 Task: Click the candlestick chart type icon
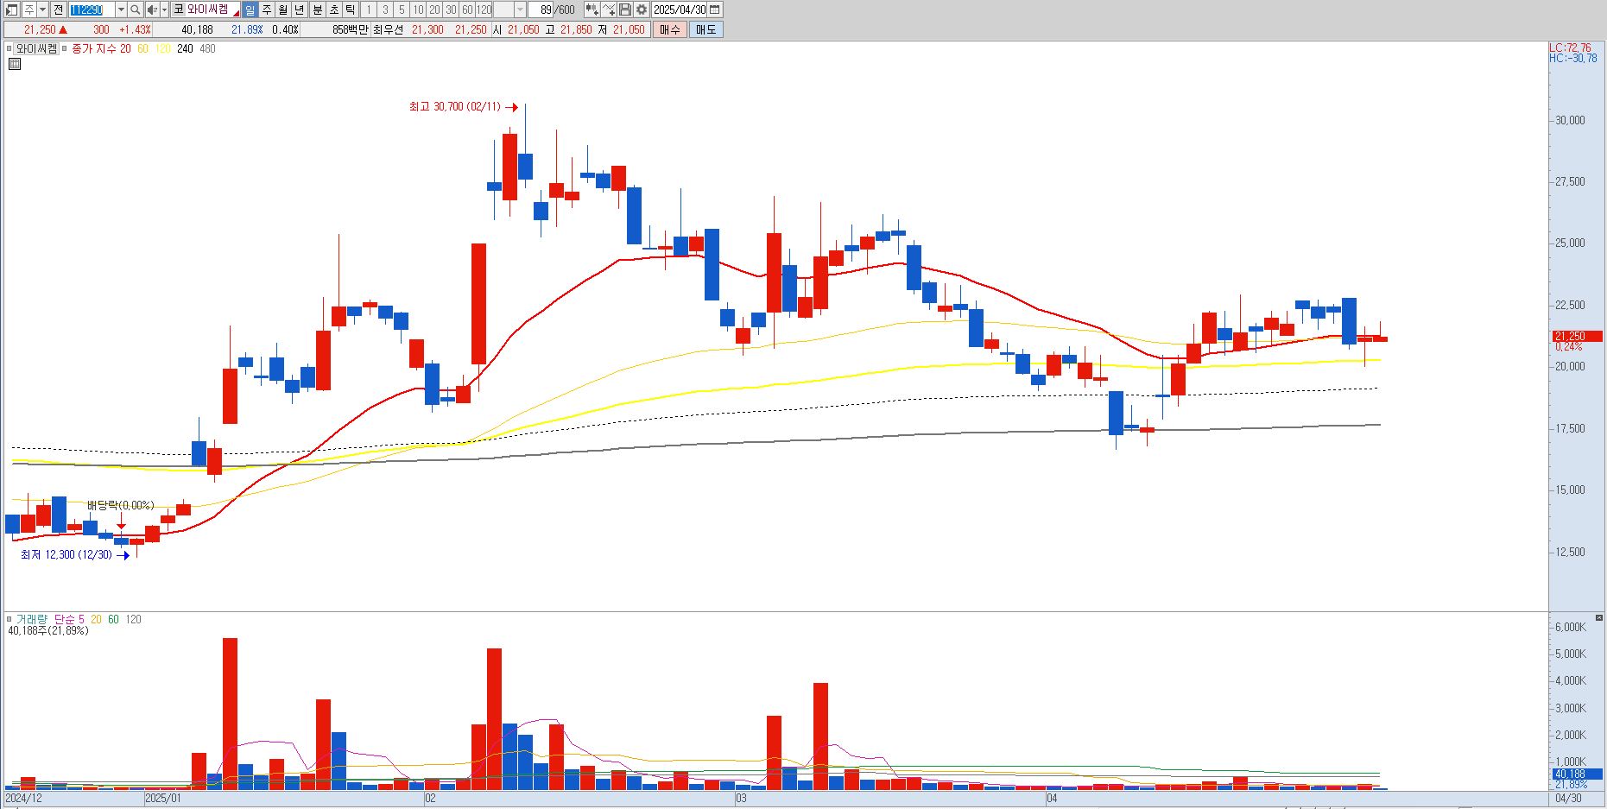[592, 9]
